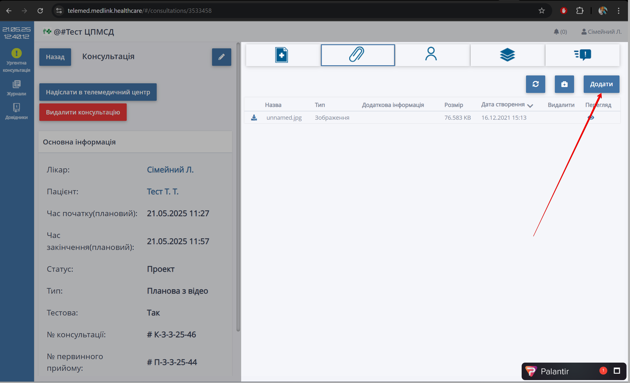Open the chat alert messages tab
630x383 pixels.
[x=583, y=55]
